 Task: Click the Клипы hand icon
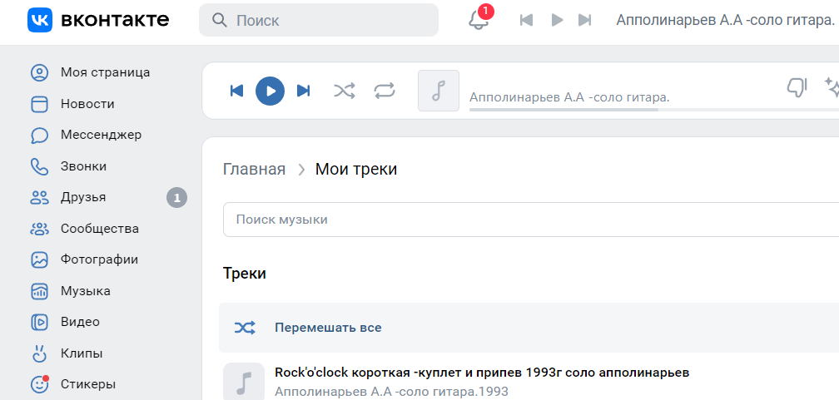tap(40, 353)
